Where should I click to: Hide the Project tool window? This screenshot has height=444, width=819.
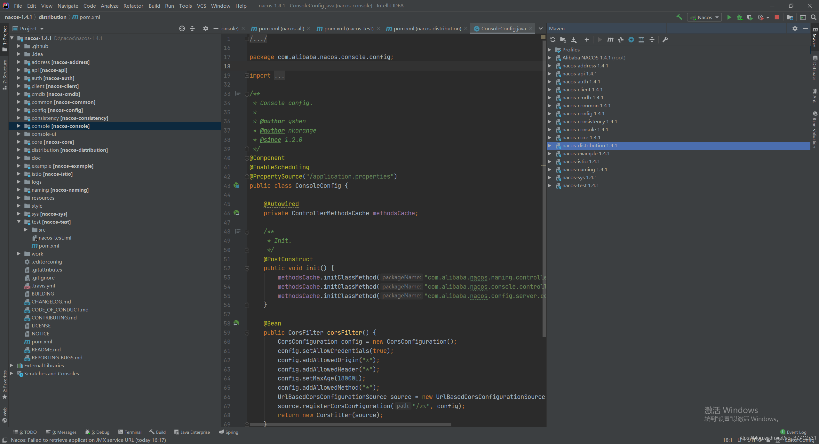[x=216, y=28]
